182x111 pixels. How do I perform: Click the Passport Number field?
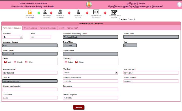tap(30, 73)
